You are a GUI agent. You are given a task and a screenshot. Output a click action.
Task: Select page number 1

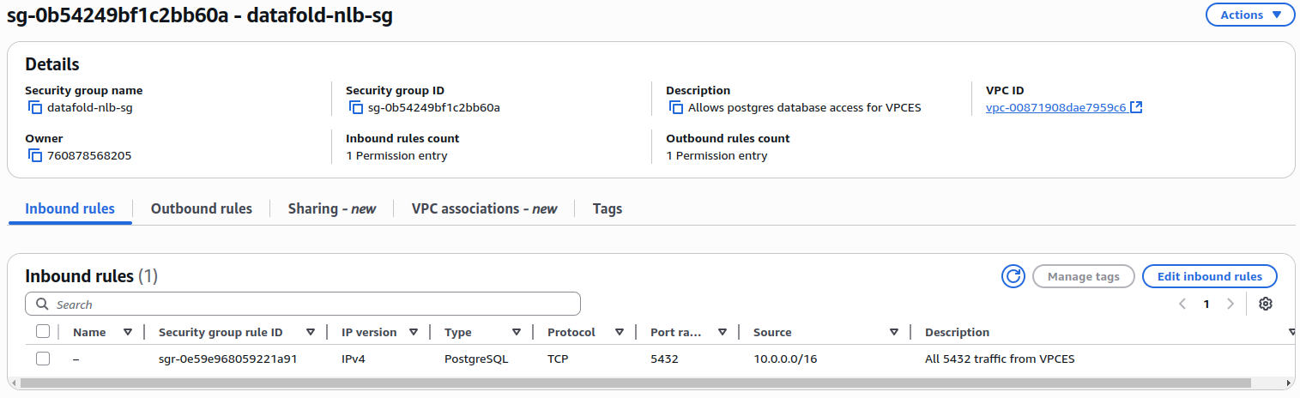click(1206, 304)
